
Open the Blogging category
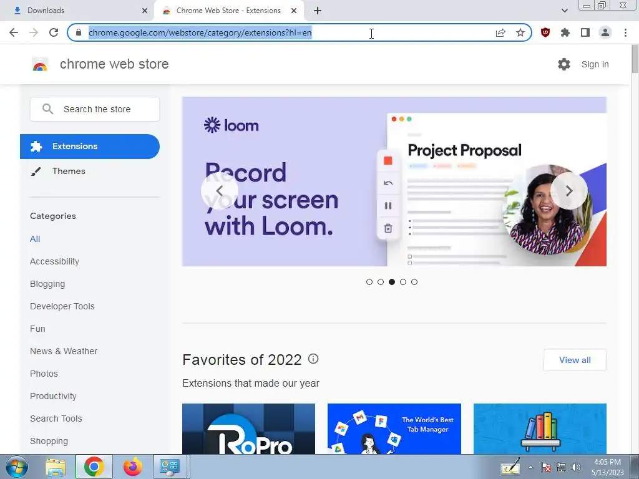(x=47, y=284)
